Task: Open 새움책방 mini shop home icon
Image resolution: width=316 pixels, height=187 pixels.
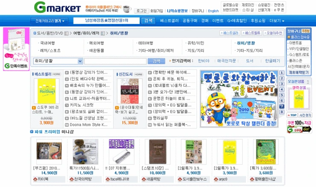Action: (143, 179)
